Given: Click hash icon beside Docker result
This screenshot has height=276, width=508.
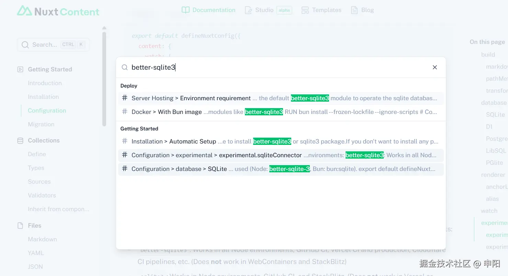Looking at the screenshot, I should click(125, 112).
